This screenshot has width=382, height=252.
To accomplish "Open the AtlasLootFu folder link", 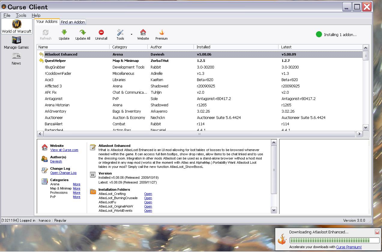I will click(148, 202).
